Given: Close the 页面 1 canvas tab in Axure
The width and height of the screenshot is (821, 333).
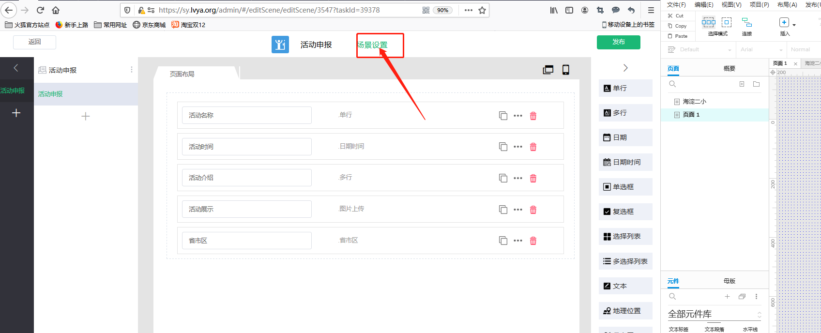Looking at the screenshot, I should [795, 64].
